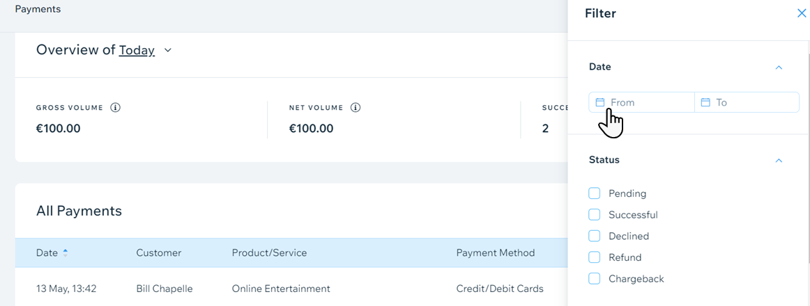
Task: Check the Pending status checkbox
Action: coord(595,193)
